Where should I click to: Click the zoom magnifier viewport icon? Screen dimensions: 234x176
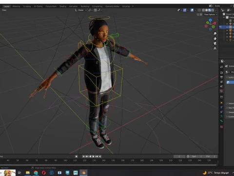215,34
